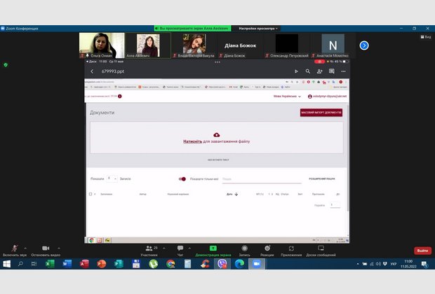Click the Натисніть upload file link
435x294 pixels.
click(x=192, y=141)
